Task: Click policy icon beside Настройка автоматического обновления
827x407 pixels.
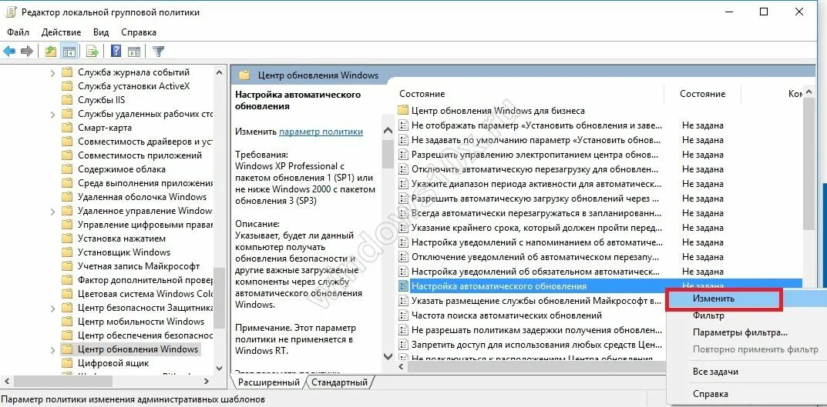Action: (x=403, y=286)
